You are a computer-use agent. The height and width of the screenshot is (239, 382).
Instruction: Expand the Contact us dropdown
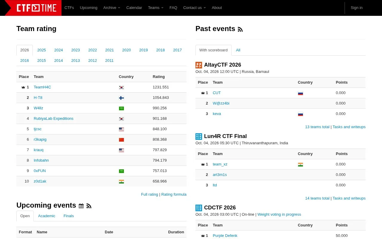click(195, 8)
